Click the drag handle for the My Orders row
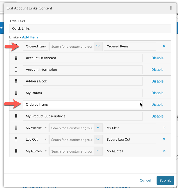Screen dimensions: 178x188 [16, 93]
